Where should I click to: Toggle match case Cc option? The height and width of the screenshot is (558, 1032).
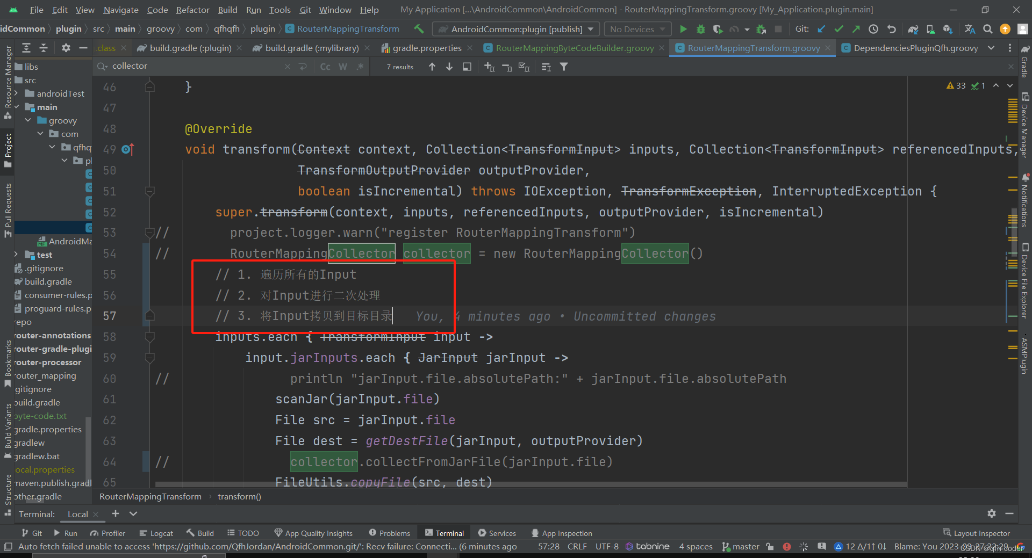pyautogui.click(x=325, y=67)
